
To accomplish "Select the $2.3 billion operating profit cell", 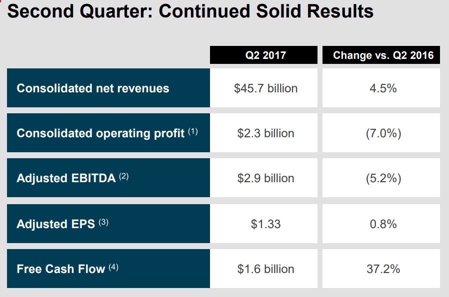I will coord(265,133).
